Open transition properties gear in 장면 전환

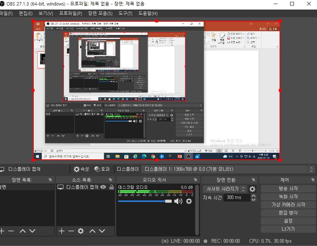252,189
